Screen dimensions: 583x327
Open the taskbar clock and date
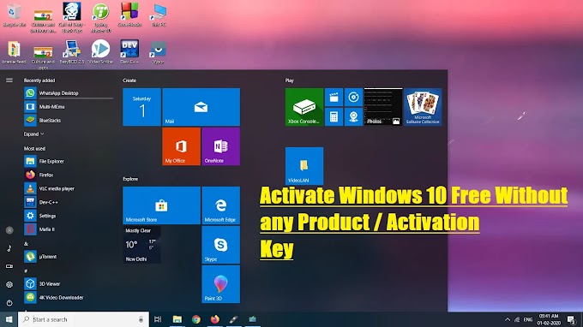[x=549, y=319]
